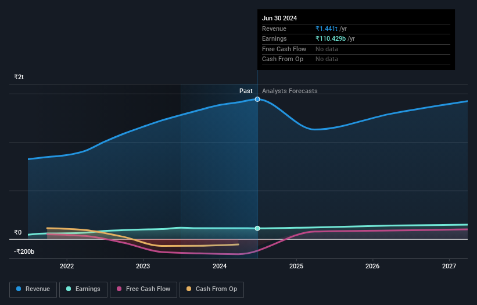This screenshot has height=305, width=477.
Task: Click the Cash From Op row in tooltip
Action: click(356, 59)
